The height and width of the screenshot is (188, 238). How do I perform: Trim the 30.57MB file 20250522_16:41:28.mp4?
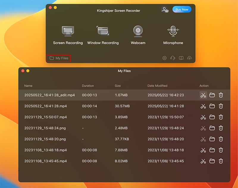[203, 106]
